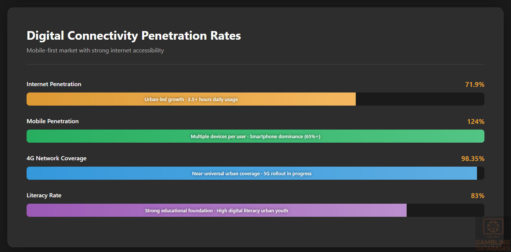The height and width of the screenshot is (252, 511).
Task: Click the Mobile Penetration label
Action: [x=53, y=121]
